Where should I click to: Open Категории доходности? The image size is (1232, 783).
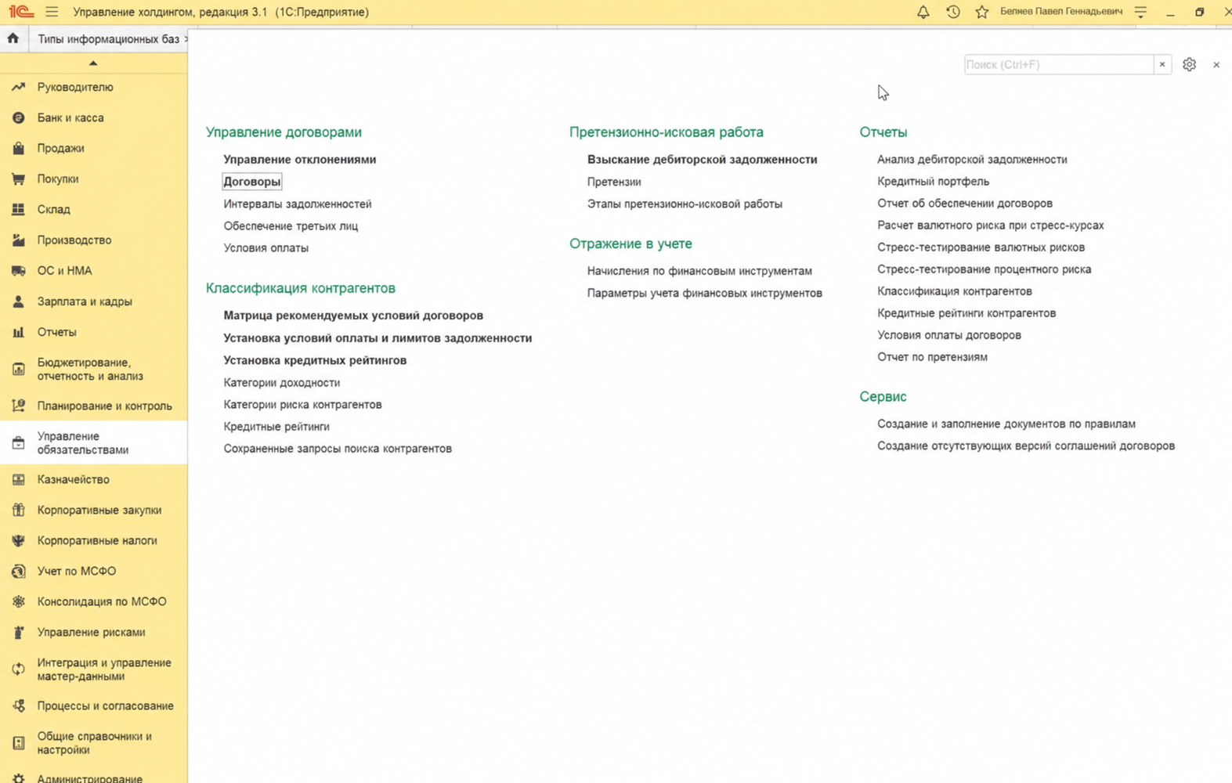point(282,382)
